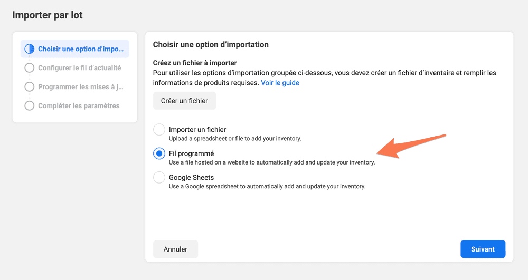Click the circle icon beside Programmer les mises à j...
Viewport: 528px width, 280px height.
(29, 86)
